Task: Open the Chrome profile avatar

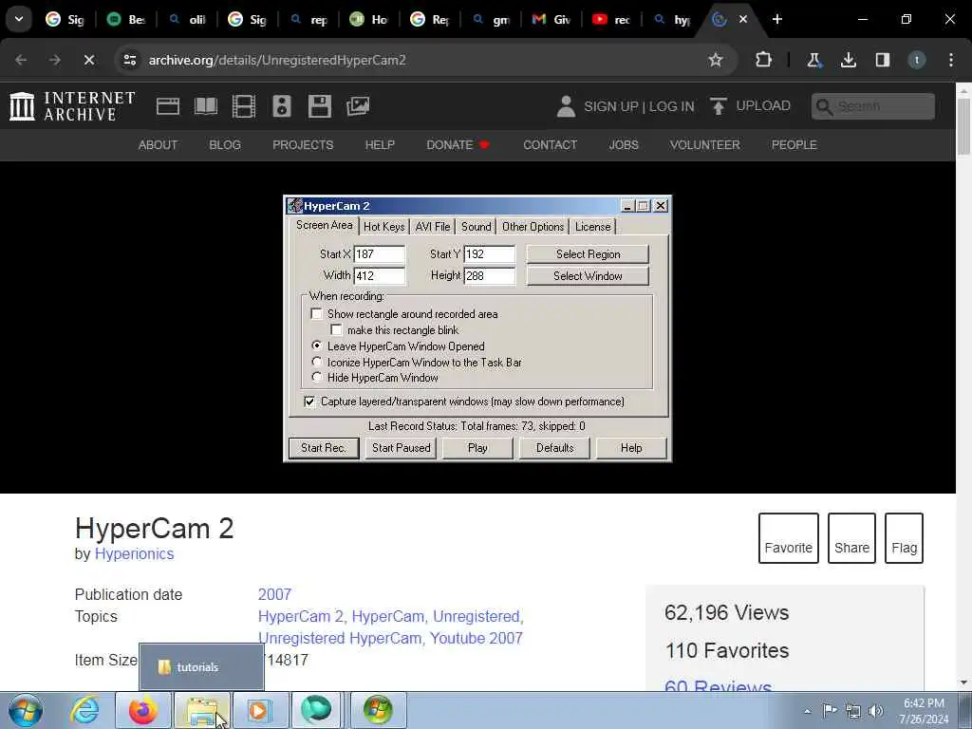Action: [916, 60]
